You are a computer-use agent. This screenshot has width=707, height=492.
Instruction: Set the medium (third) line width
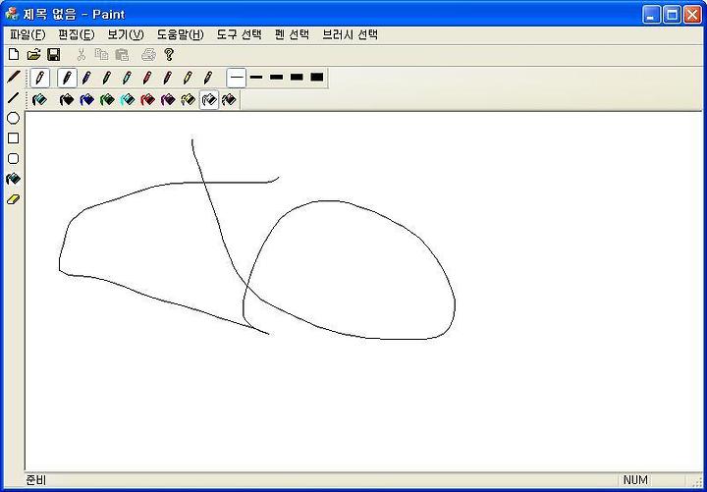[x=276, y=78]
